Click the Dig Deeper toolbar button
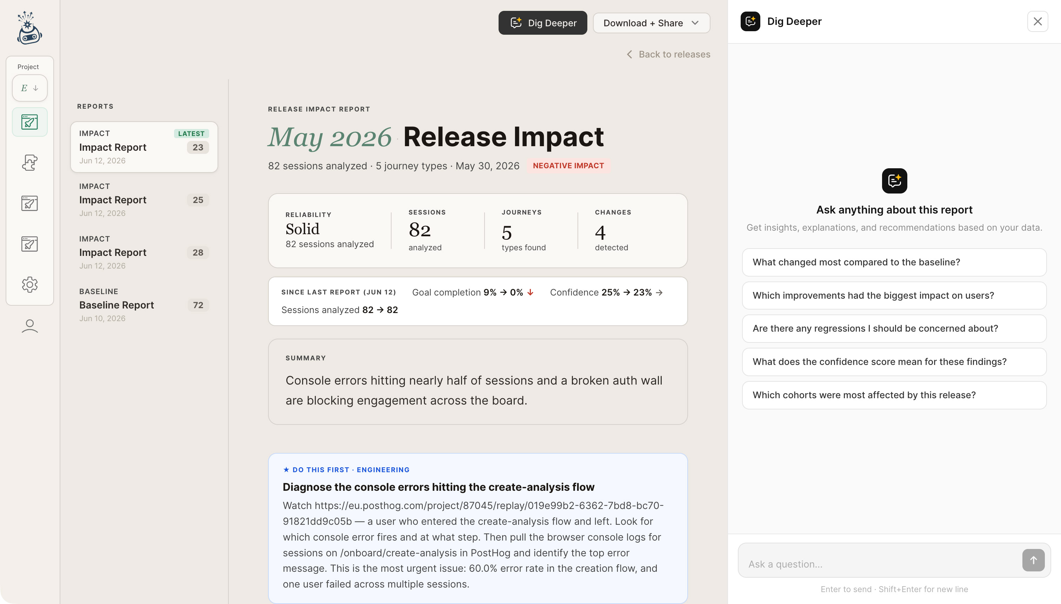 [542, 23]
